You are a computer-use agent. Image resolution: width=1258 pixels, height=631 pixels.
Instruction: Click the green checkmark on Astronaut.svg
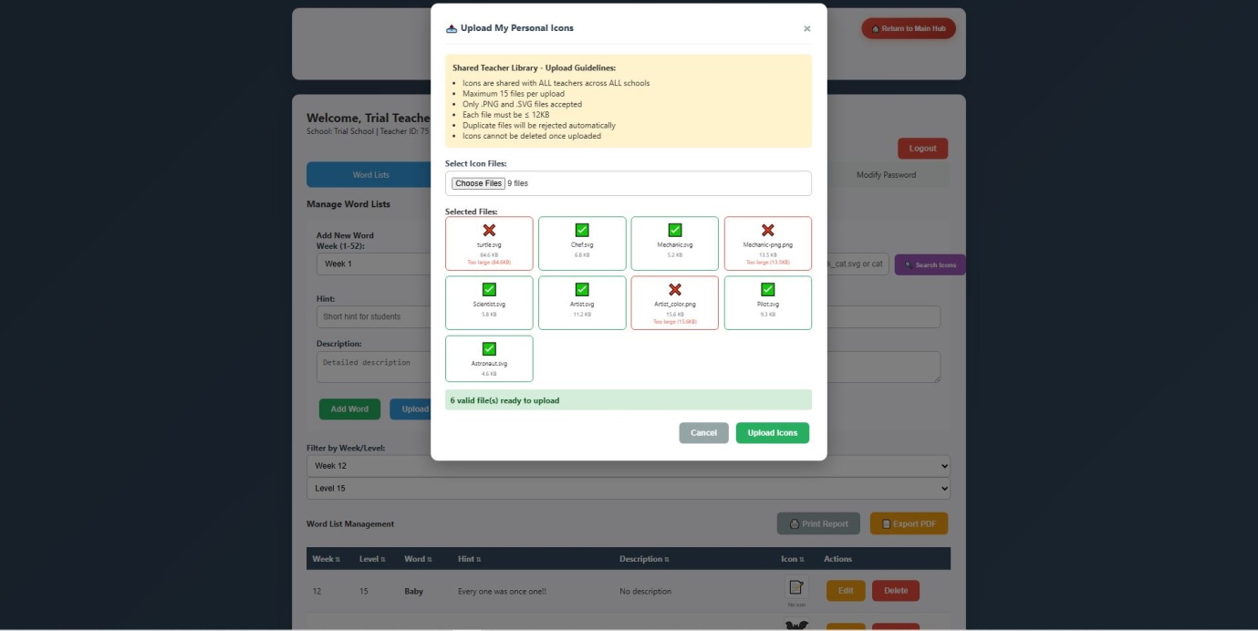489,349
